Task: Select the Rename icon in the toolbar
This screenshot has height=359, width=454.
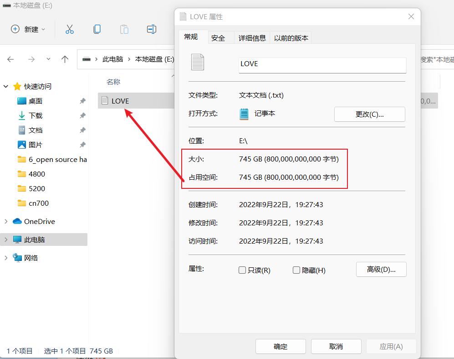Action: [151, 29]
